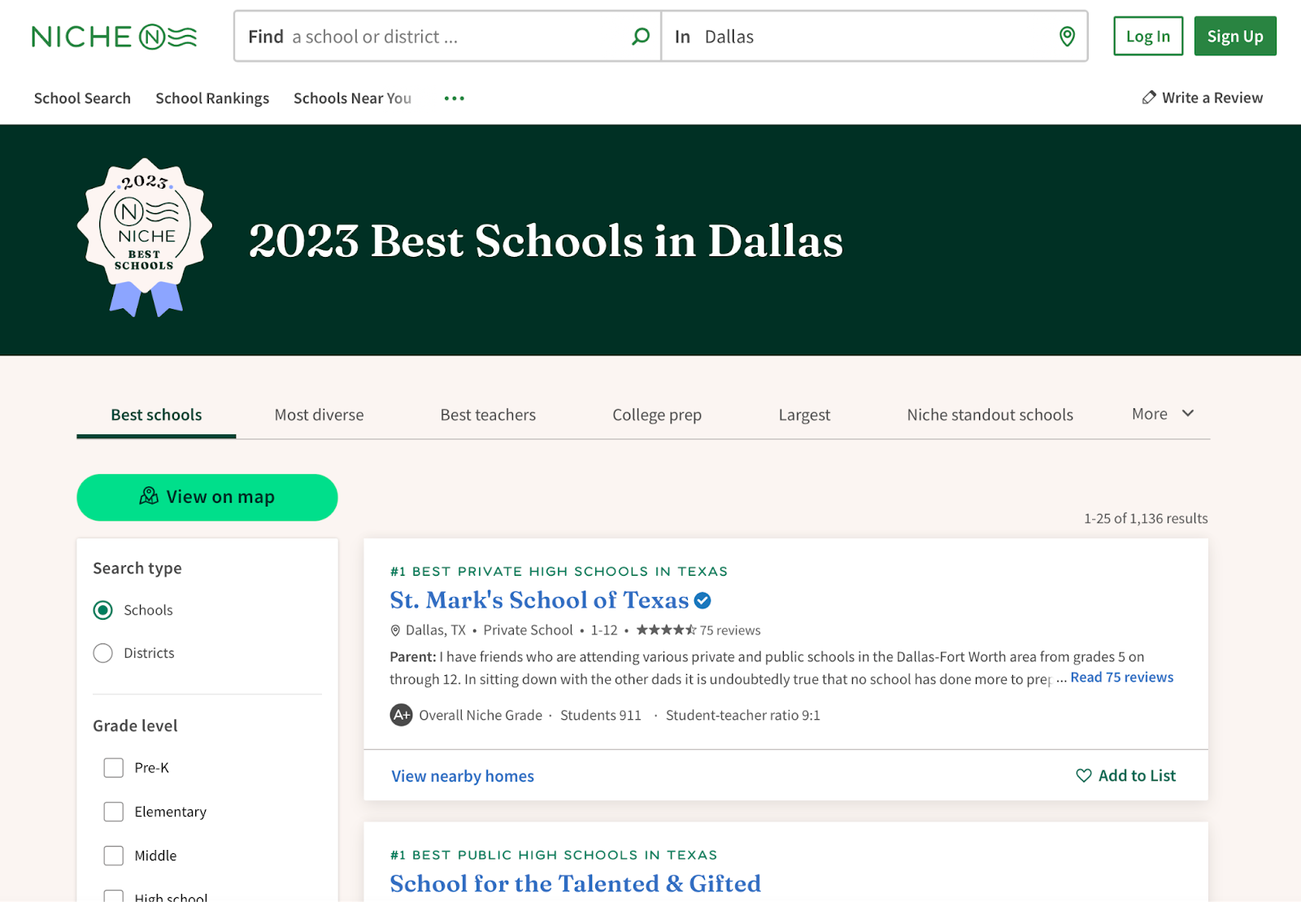The height and width of the screenshot is (902, 1301).
Task: Click the '1-25 of 1,136 results' text
Action: [1146, 518]
